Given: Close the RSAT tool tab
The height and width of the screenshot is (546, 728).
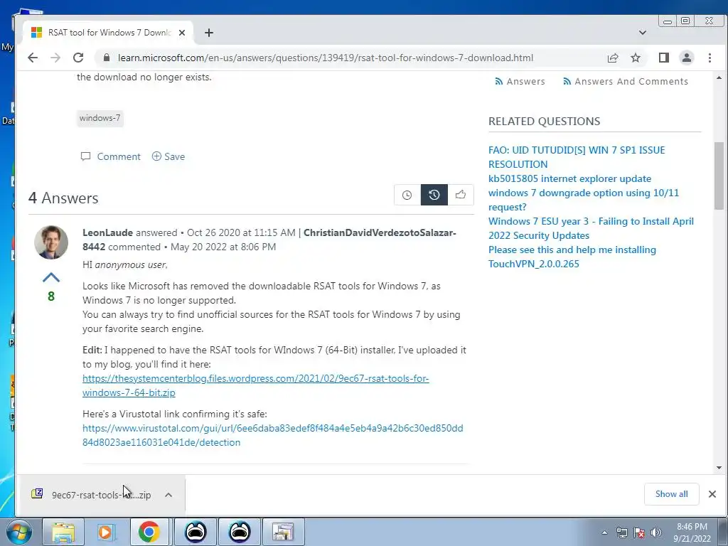Looking at the screenshot, I should click(182, 33).
